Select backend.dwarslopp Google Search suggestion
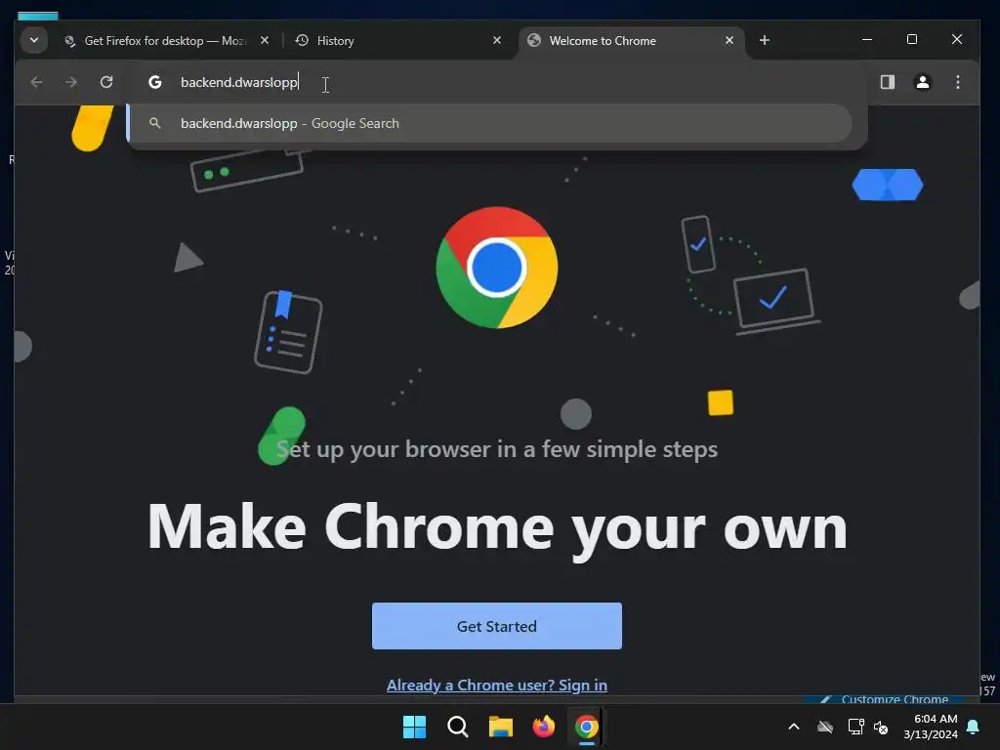 (x=490, y=123)
